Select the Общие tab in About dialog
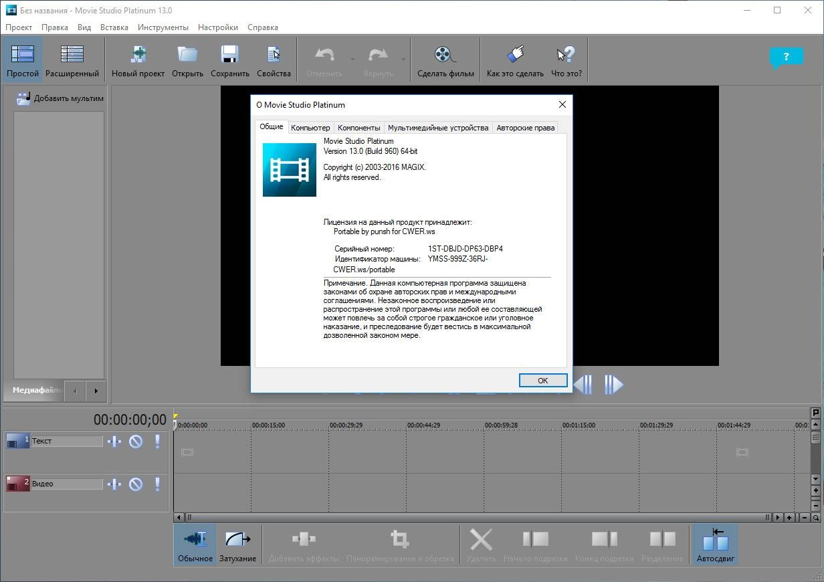 coord(272,126)
